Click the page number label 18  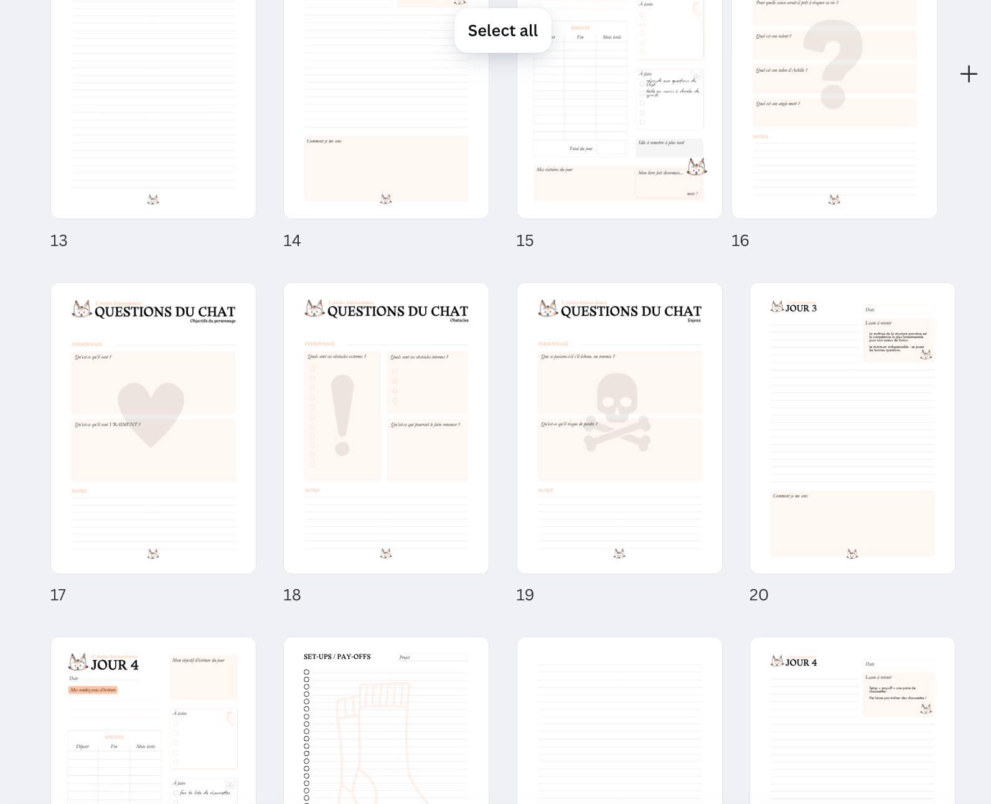tap(292, 595)
